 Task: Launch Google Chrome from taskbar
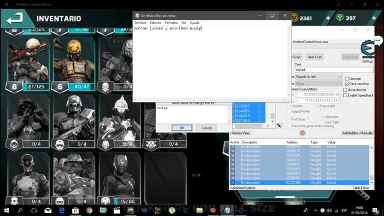[89, 211]
